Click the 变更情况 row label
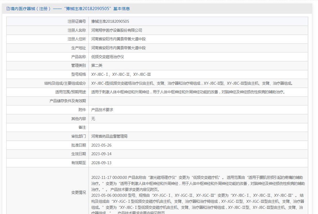Viewport: 318px width, 214px height. pos(78,192)
